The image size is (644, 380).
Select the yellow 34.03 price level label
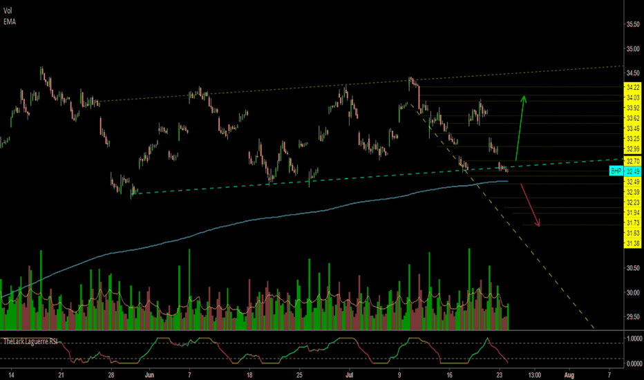[x=632, y=97]
